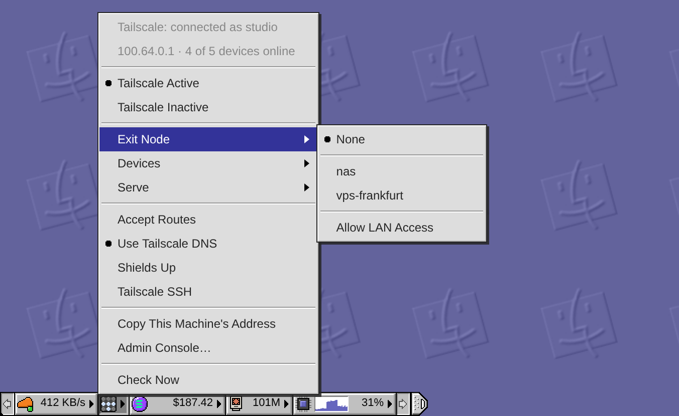
Task: Choose None as the exit node
Action: click(402, 139)
